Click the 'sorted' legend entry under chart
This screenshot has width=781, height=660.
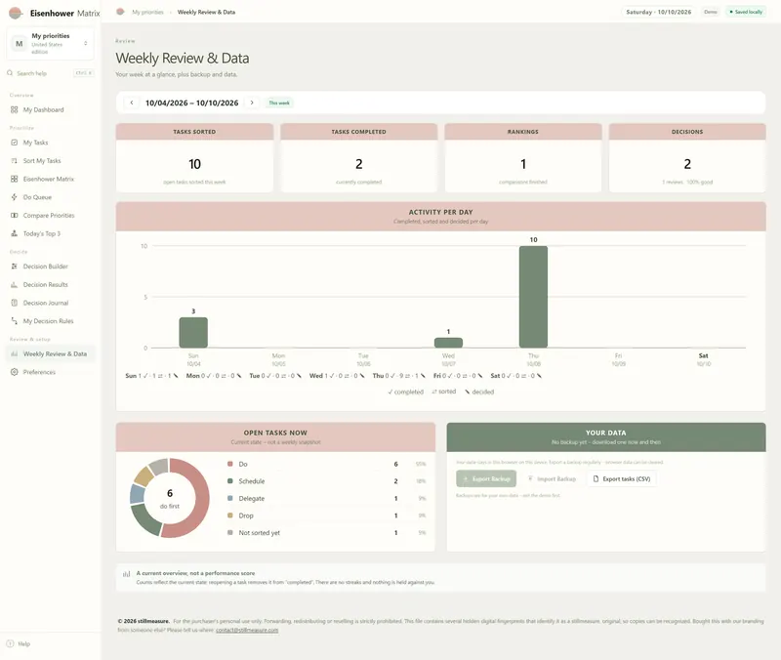coord(443,392)
